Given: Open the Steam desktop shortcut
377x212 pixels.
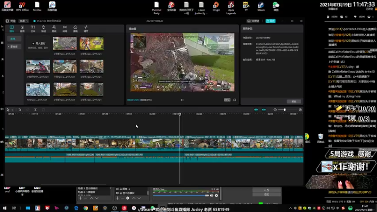Looking at the screenshot, I should coord(261,7).
